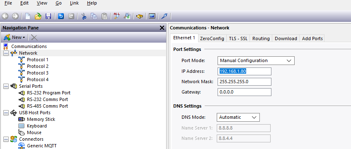The width and height of the screenshot is (351, 149).
Task: Select Protocol 1 in the tree
Action: coord(38,60)
